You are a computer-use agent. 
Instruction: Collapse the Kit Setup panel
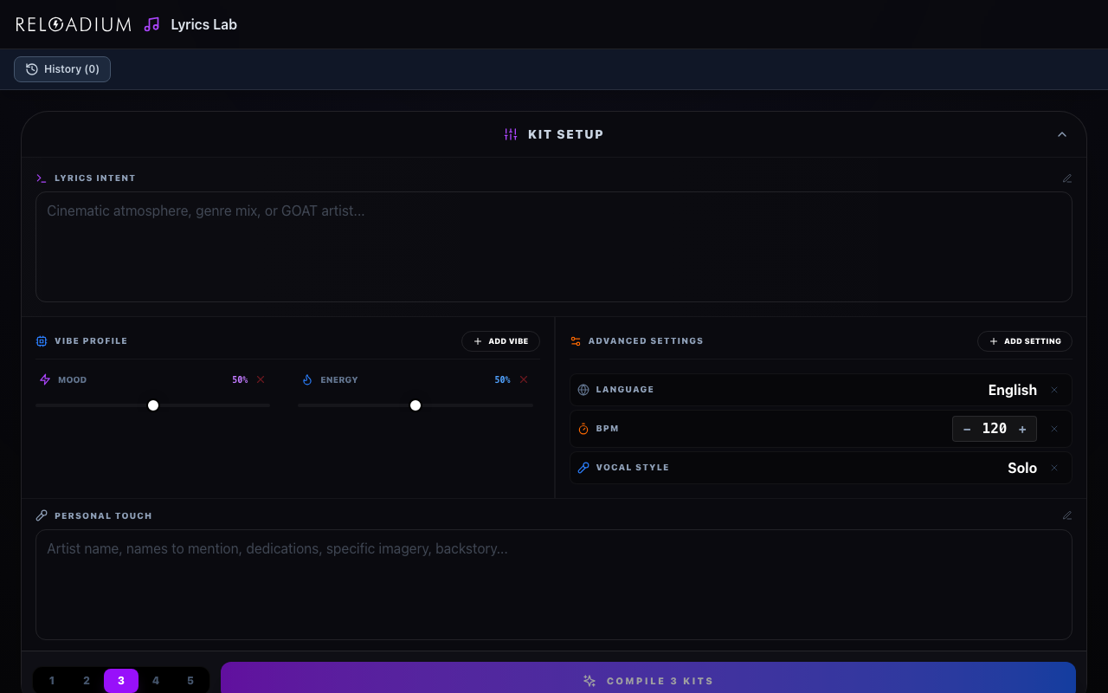click(1062, 134)
